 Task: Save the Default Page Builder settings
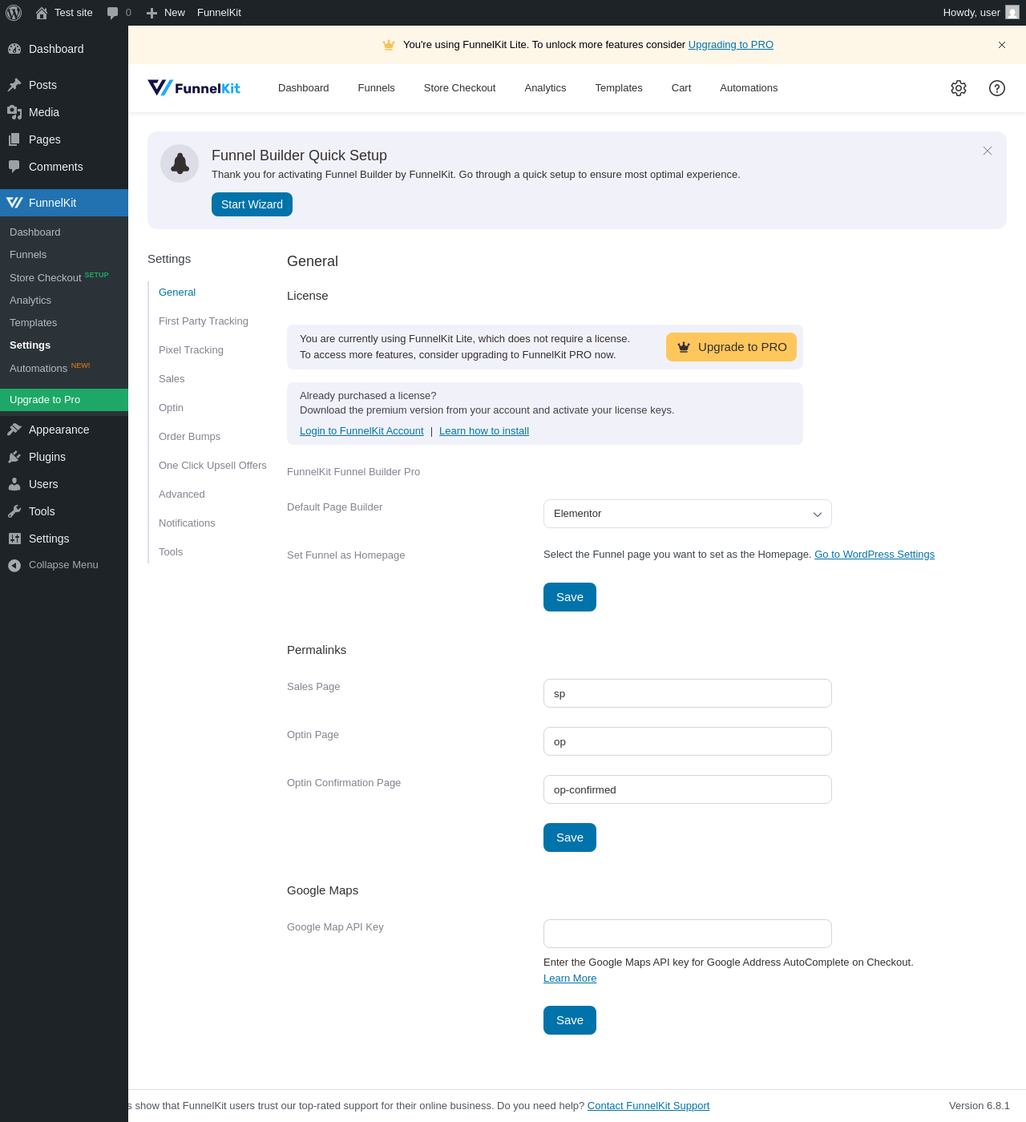570,597
